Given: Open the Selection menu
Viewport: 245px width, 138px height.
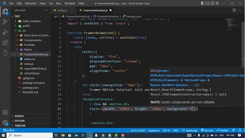Looking at the screenshot, I should (31, 3).
